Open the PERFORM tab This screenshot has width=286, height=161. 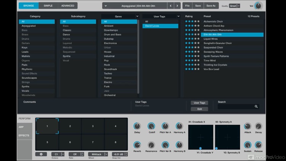click(x=24, y=119)
